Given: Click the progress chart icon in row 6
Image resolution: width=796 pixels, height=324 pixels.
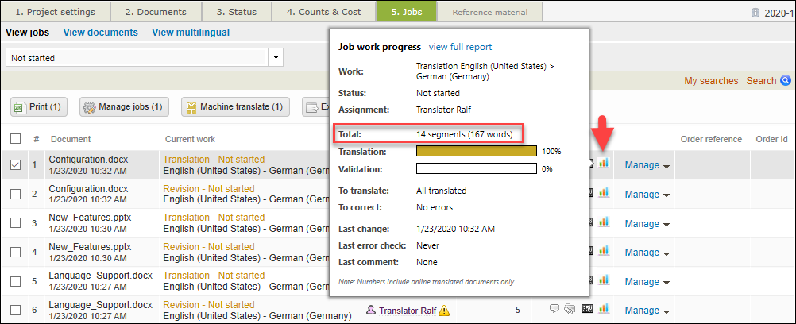Looking at the screenshot, I should [604, 309].
